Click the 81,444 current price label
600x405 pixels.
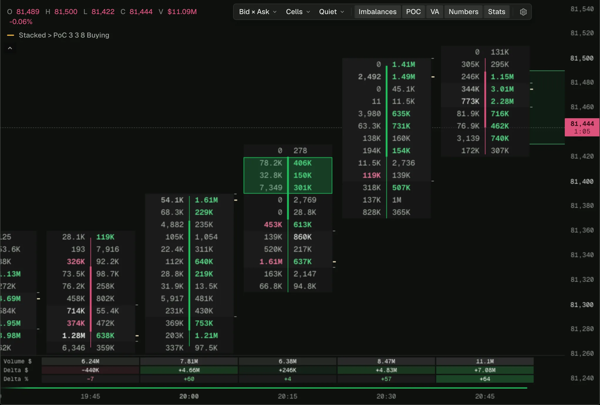point(582,127)
